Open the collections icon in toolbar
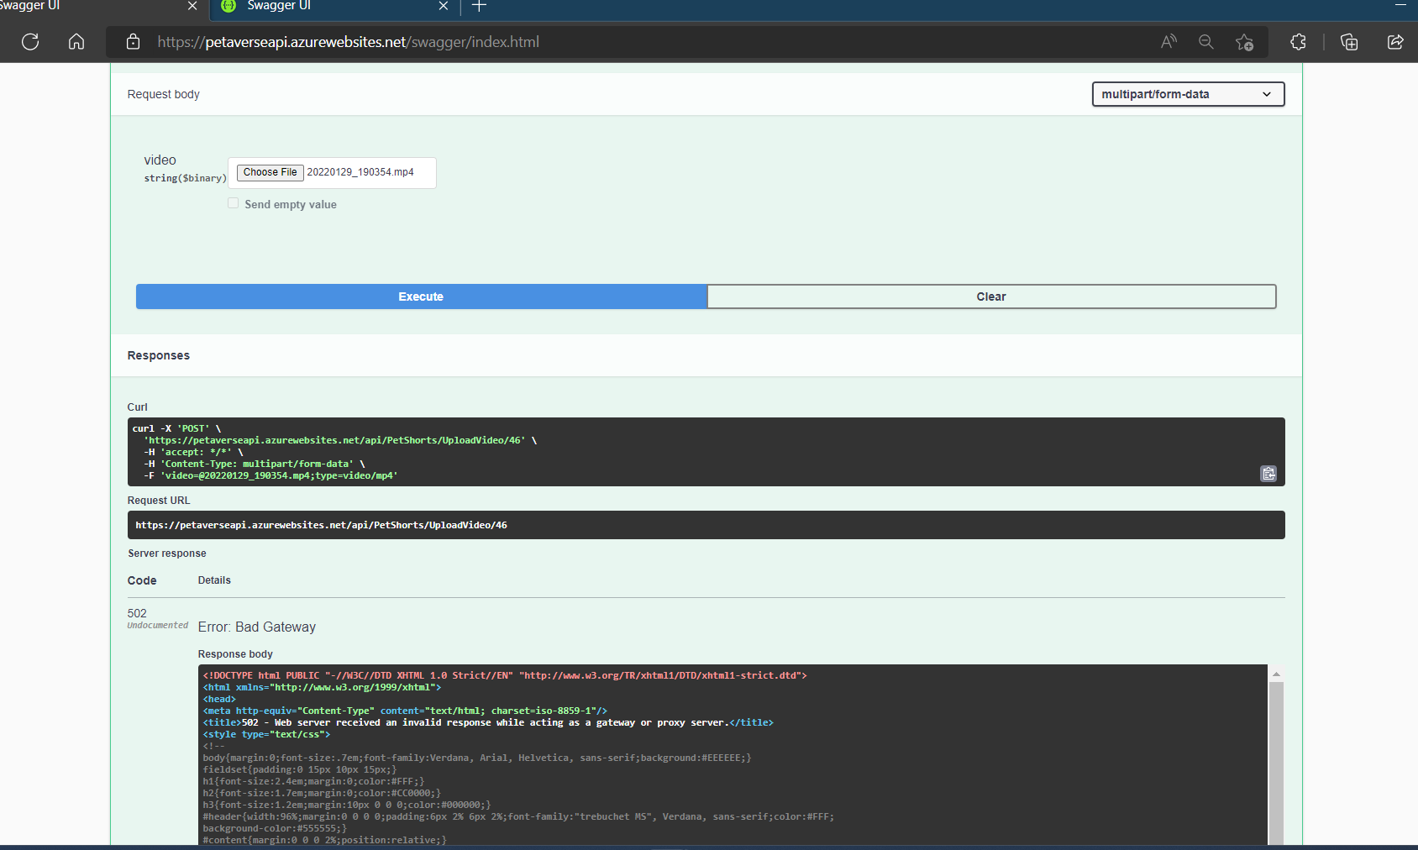The width and height of the screenshot is (1418, 850). point(1349,42)
